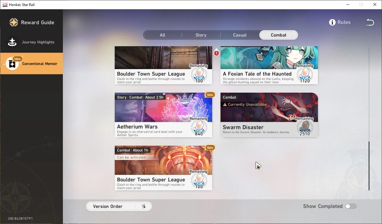
Task: Click the 'A Foxian Tale of the Haunted' title
Action: 257,74
